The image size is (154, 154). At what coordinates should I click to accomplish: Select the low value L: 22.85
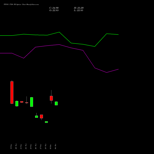click(79, 10)
